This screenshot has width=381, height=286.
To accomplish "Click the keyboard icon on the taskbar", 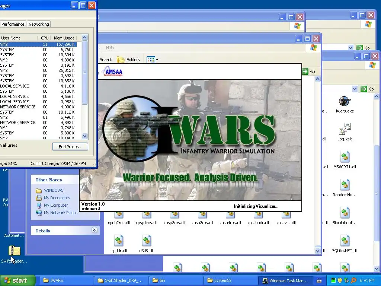I will coord(319,281).
